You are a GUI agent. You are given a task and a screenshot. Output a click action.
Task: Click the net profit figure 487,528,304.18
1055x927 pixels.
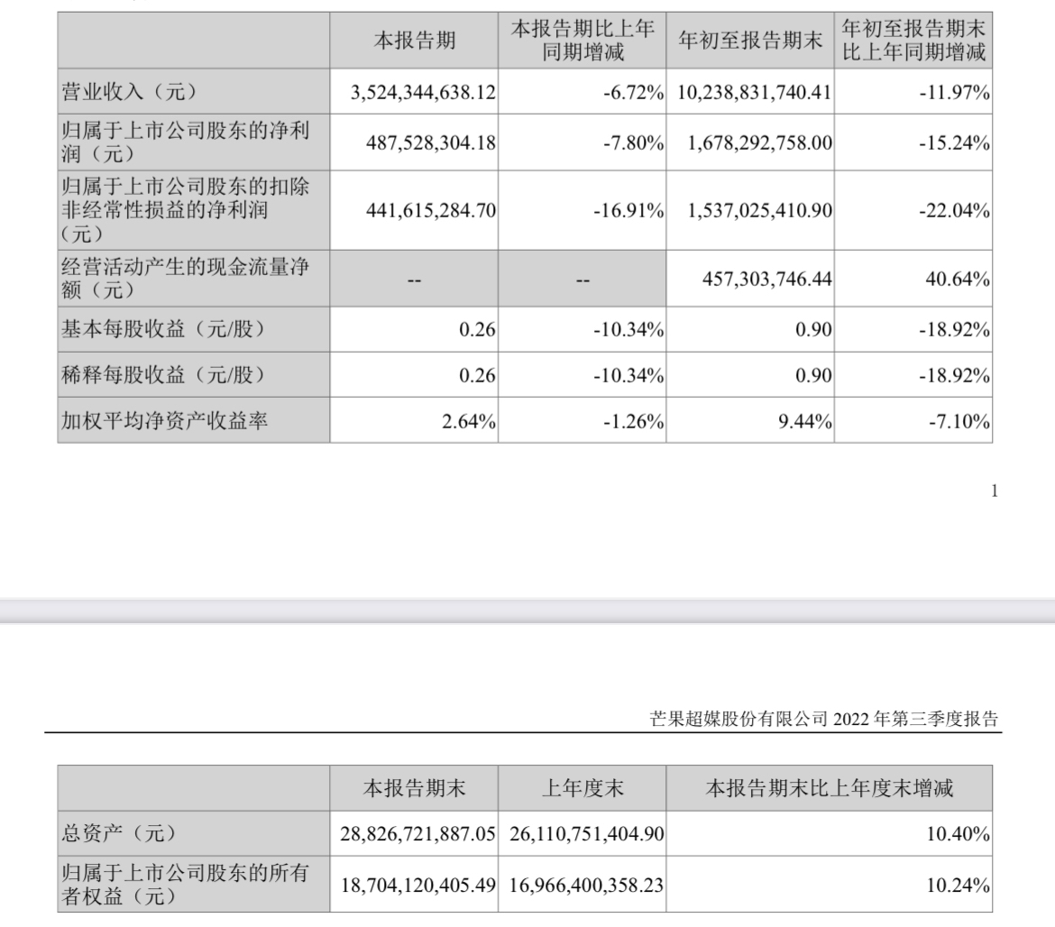click(x=431, y=142)
